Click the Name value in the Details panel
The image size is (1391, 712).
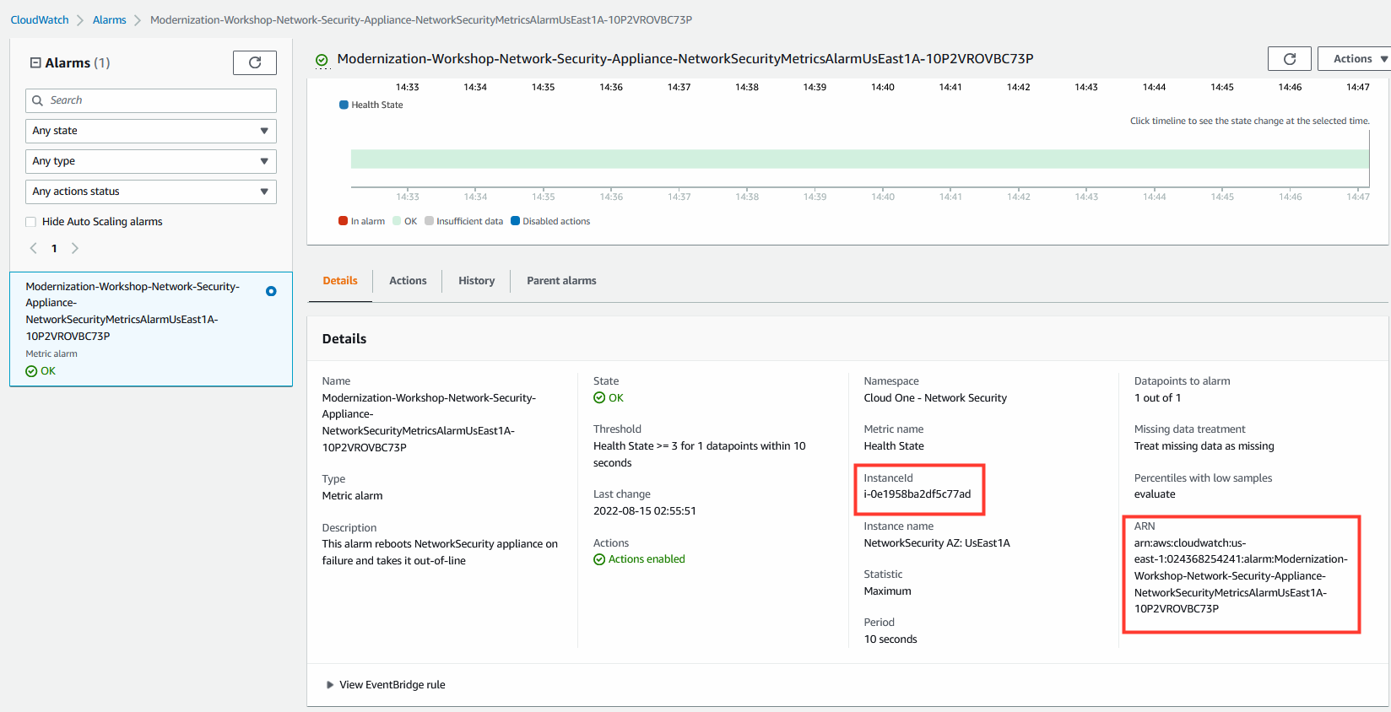click(x=429, y=423)
